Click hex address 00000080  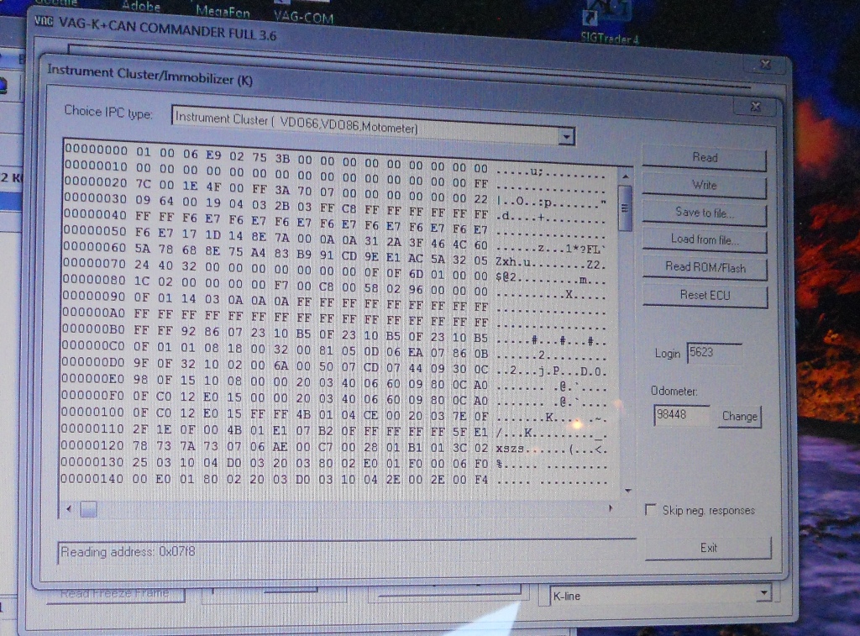pyautogui.click(x=94, y=279)
